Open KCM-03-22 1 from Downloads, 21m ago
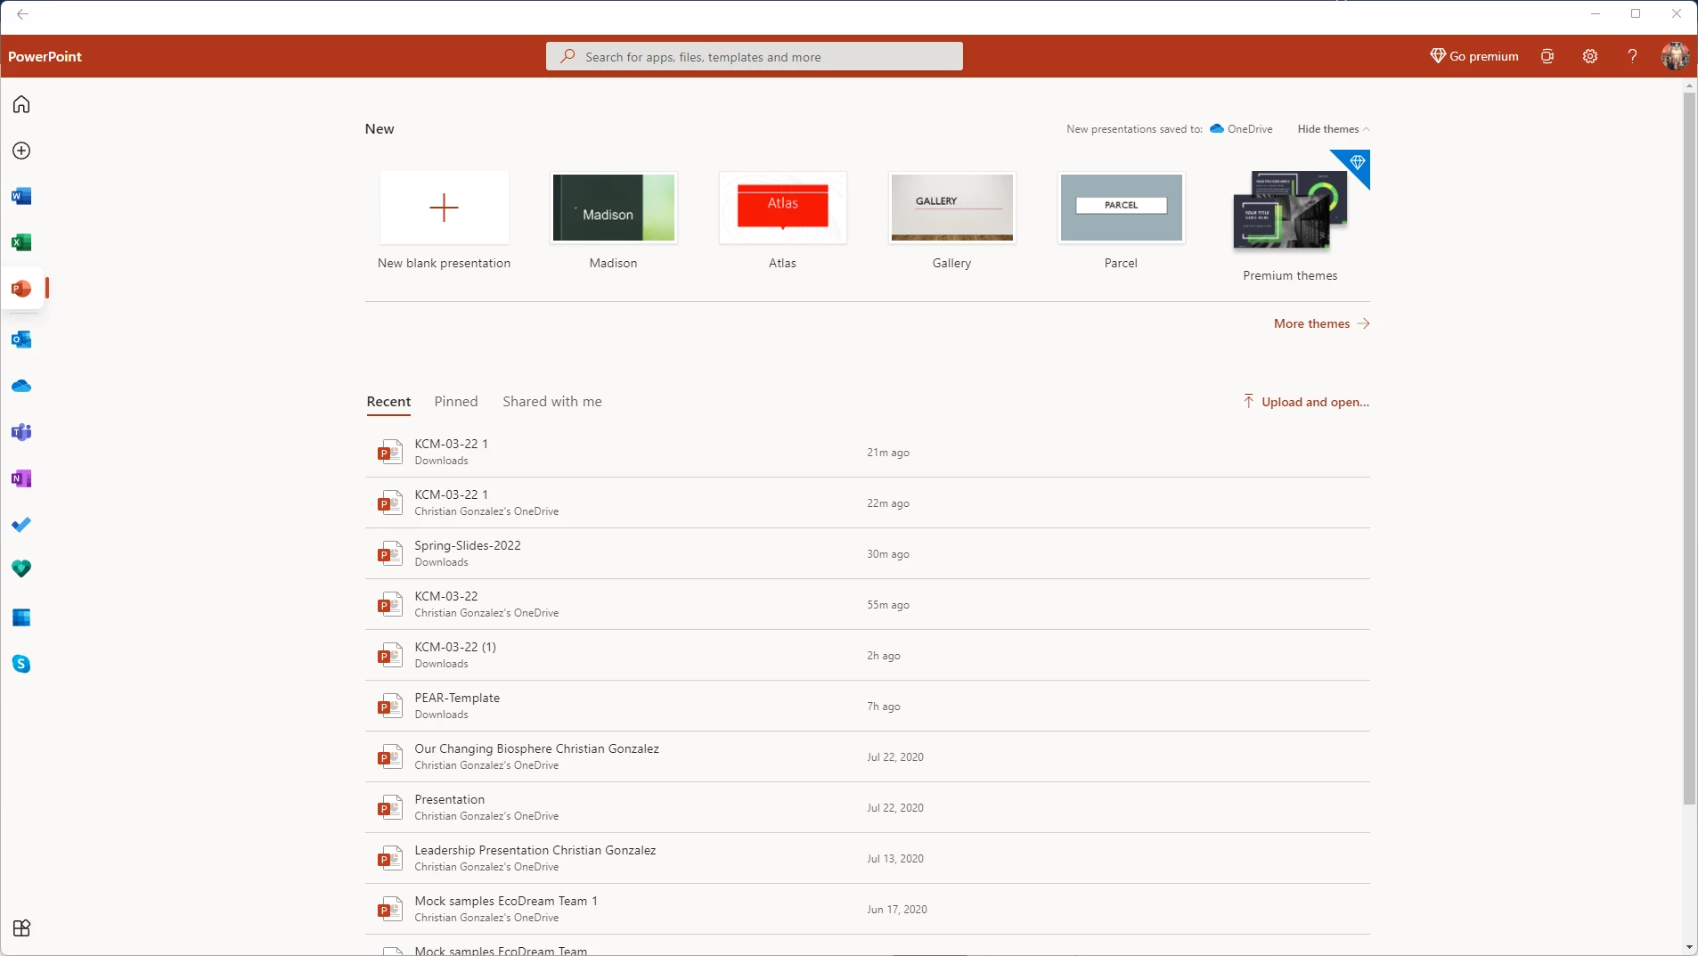 867,452
